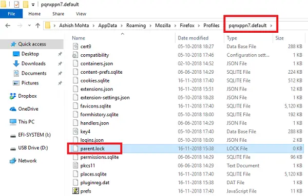
Task: Open USB Drive (D:) in sidebar
Action: (33, 147)
